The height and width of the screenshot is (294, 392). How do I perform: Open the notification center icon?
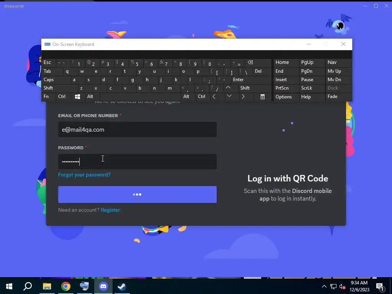tap(380, 287)
